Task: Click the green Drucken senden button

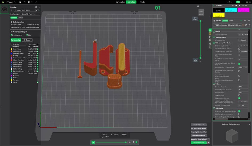Action: click(x=199, y=143)
